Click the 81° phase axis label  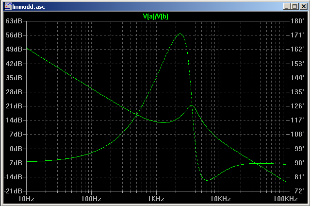pos(299,177)
